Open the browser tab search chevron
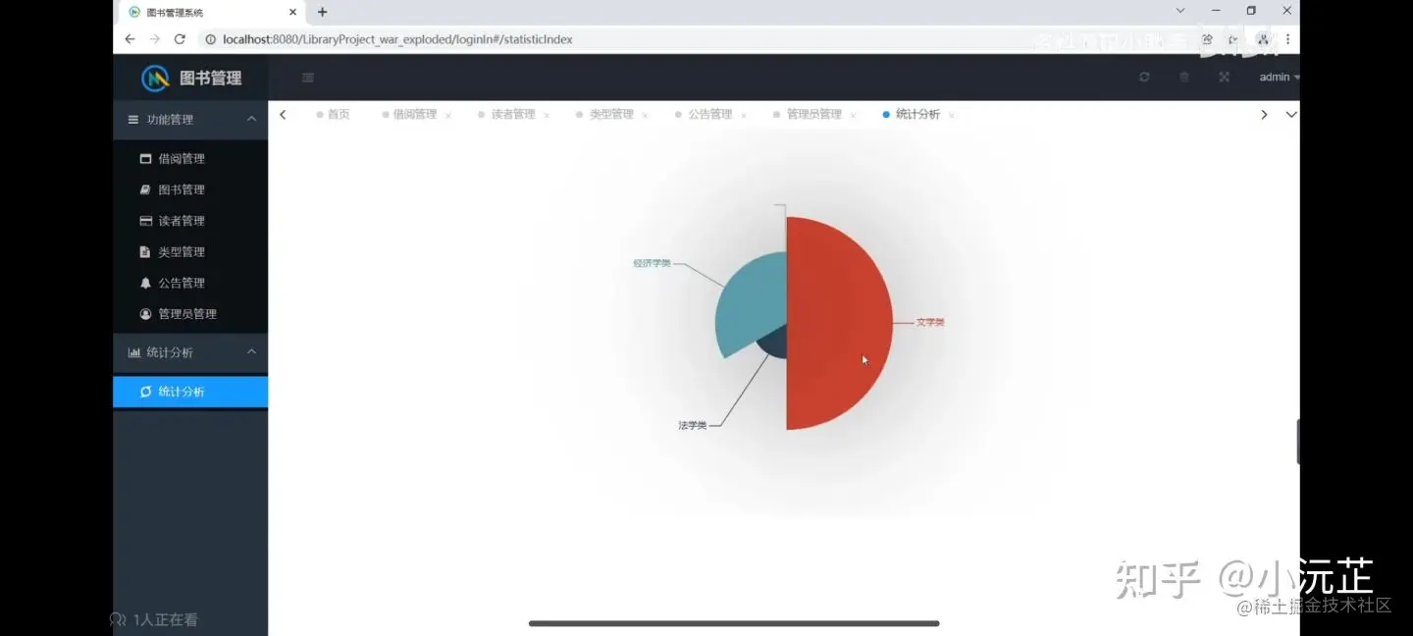The height and width of the screenshot is (636, 1413). pos(1180,11)
